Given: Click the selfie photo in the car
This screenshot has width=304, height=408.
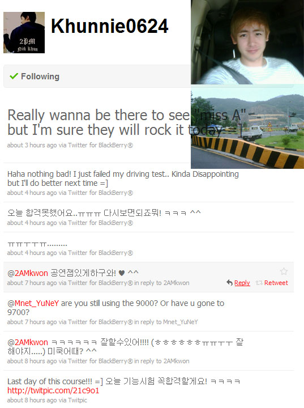Looking at the screenshot, I should 247,42.
